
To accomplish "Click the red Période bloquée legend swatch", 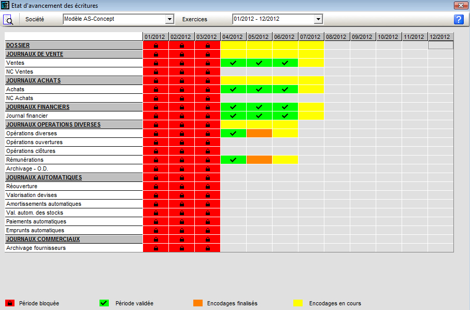I will (x=10, y=303).
